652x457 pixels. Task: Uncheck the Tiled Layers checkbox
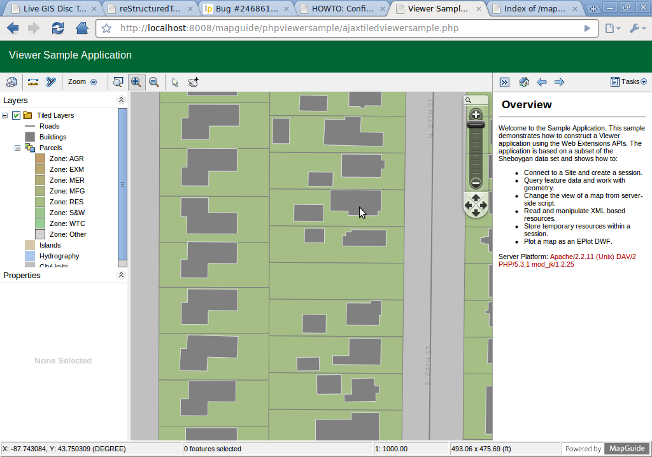pyautogui.click(x=17, y=115)
